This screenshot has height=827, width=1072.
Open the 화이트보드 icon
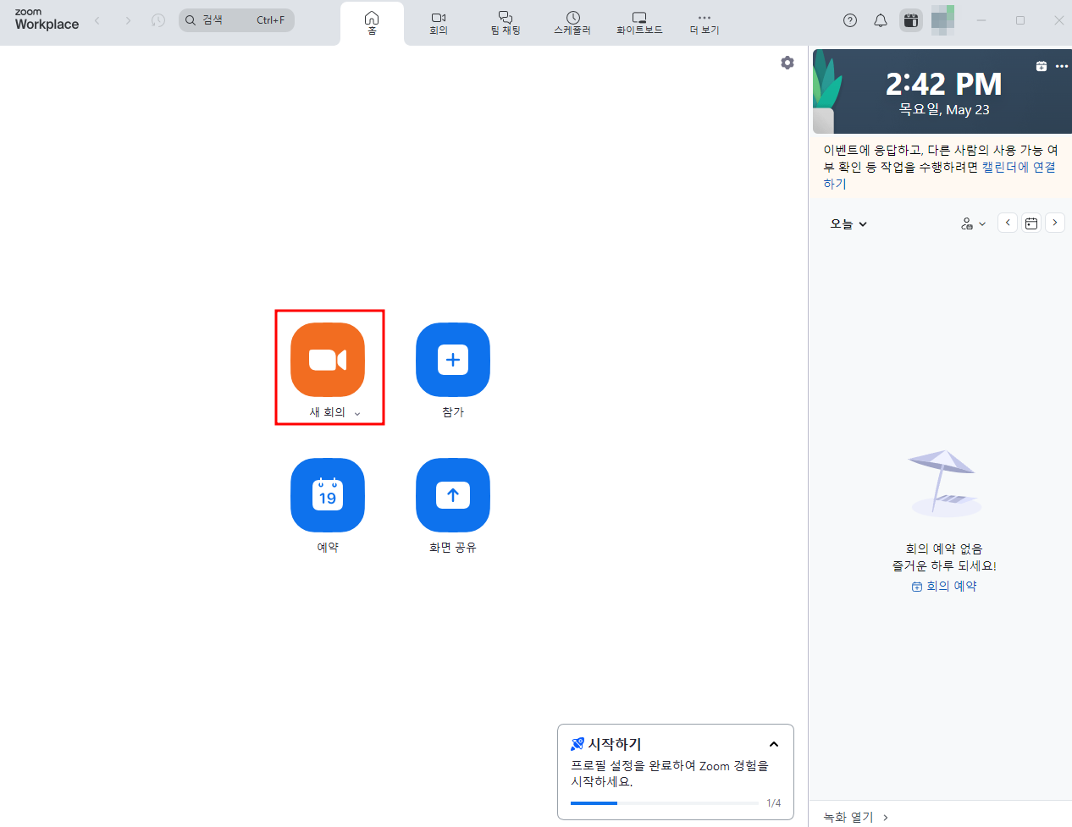click(x=639, y=22)
